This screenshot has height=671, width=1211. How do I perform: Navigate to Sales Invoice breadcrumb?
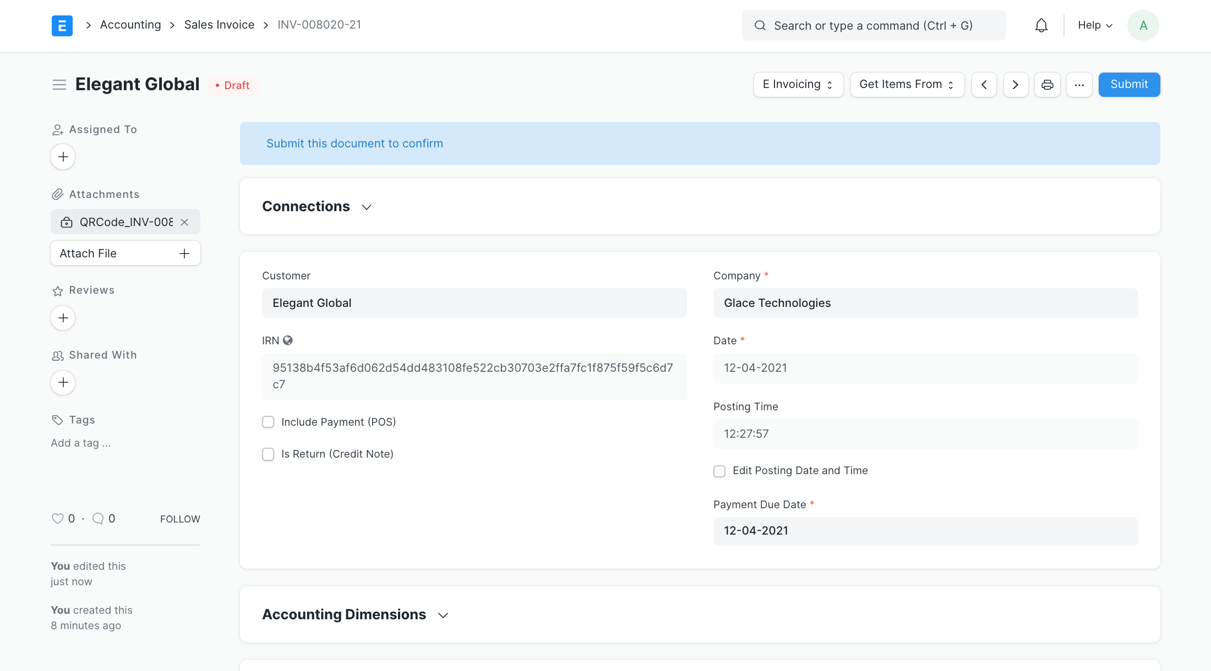(219, 25)
